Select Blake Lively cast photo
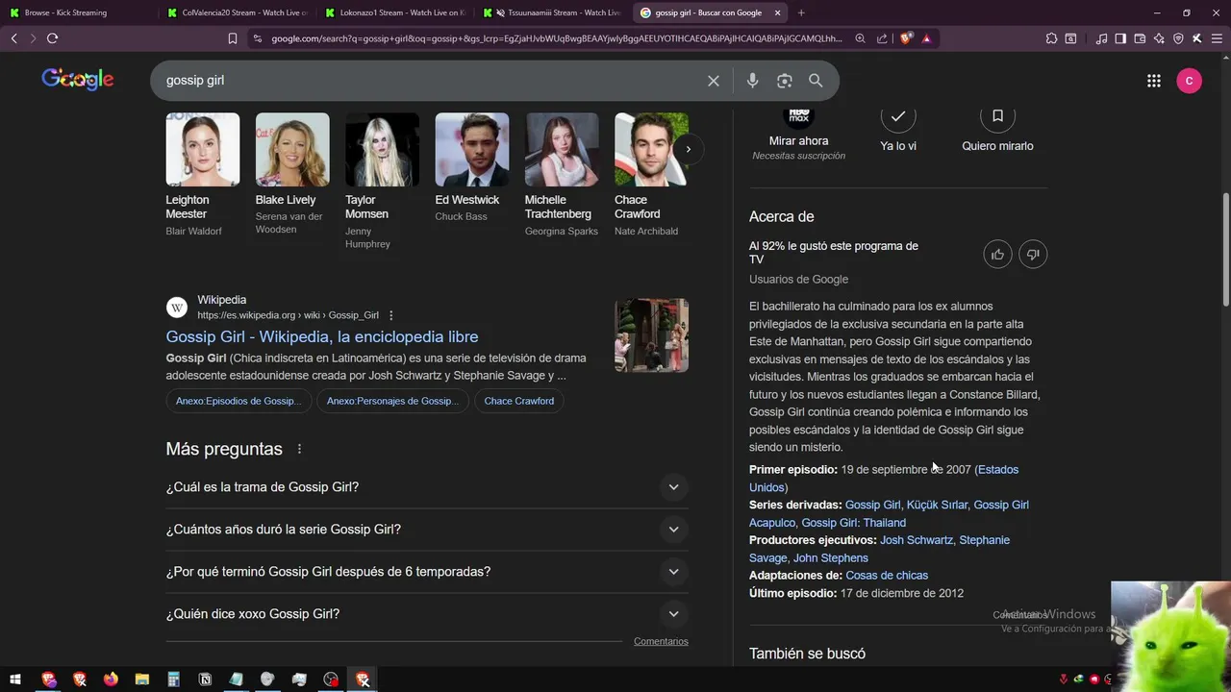The height and width of the screenshot is (692, 1231). point(292,150)
